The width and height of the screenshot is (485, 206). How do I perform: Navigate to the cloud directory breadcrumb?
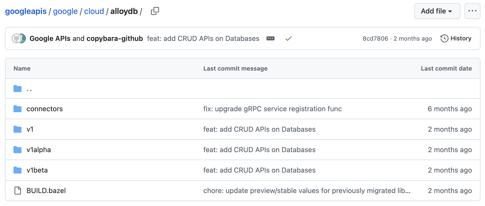coord(94,11)
